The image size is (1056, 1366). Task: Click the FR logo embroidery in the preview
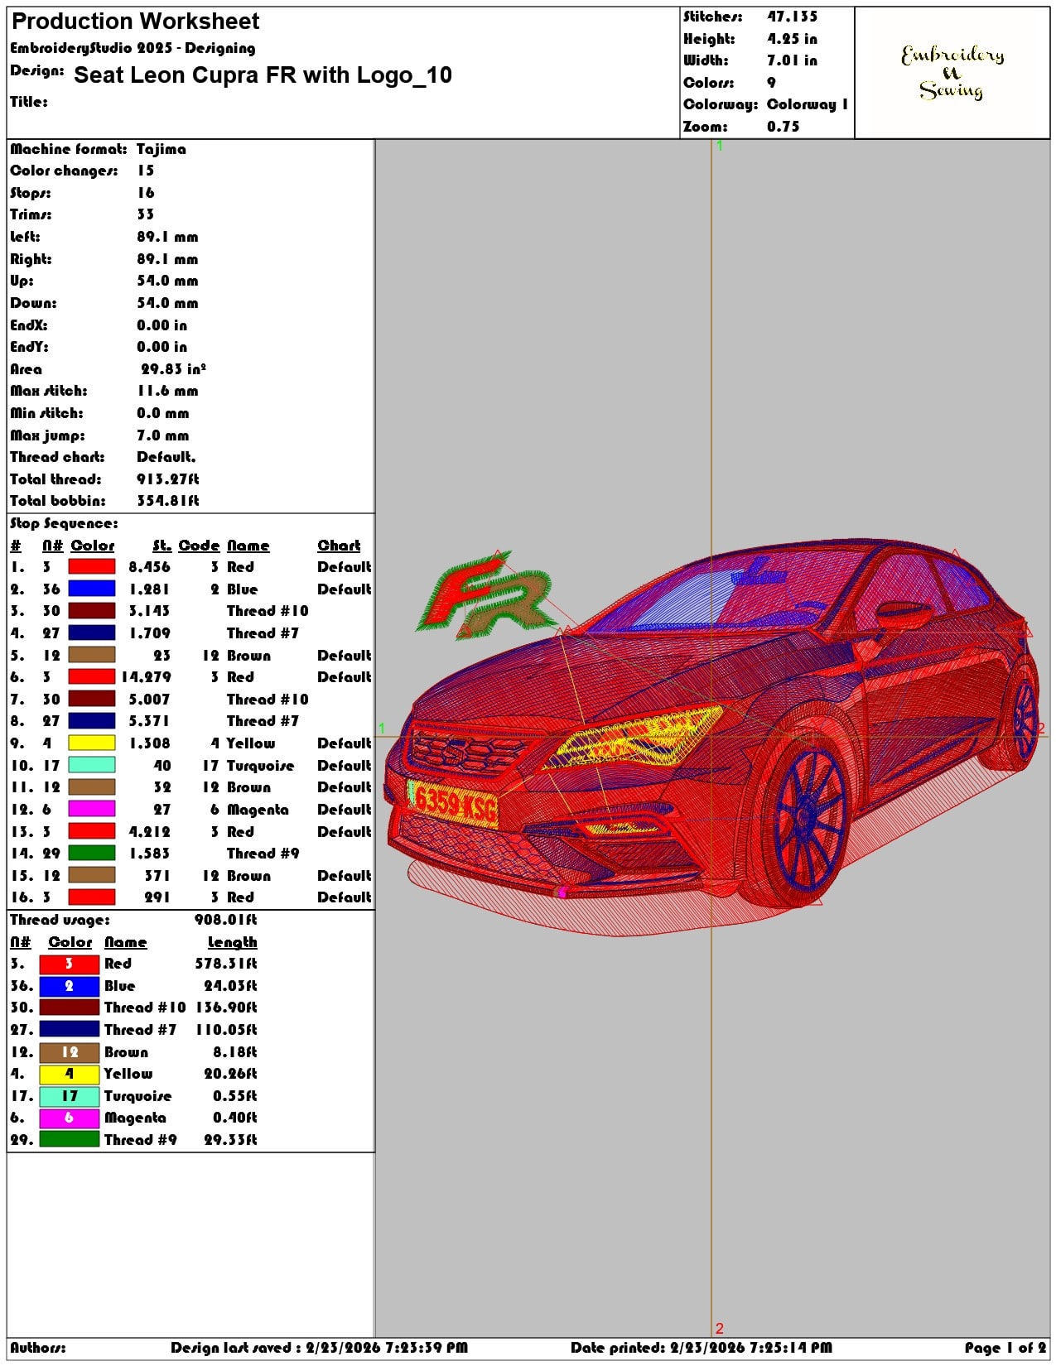(x=487, y=596)
